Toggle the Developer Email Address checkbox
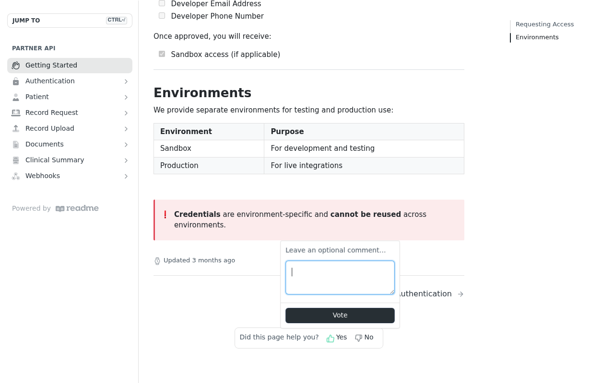Viewport: 614px width, 383px height. [x=162, y=3]
